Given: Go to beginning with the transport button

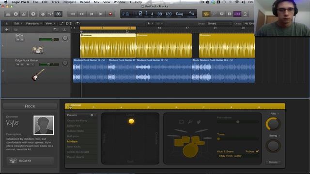Looking at the screenshot, I should click(x=92, y=14).
